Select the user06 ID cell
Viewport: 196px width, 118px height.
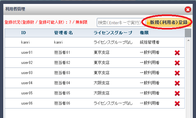click(x=27, y=103)
